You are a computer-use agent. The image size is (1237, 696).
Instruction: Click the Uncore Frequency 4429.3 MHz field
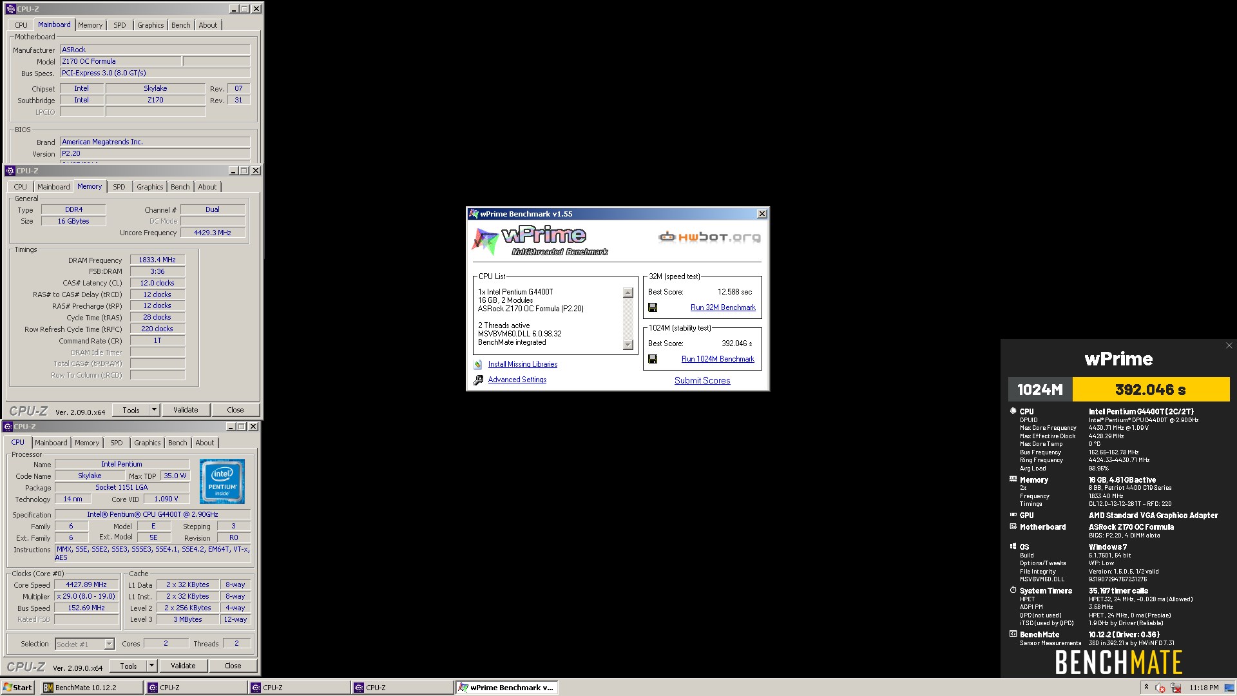click(213, 233)
